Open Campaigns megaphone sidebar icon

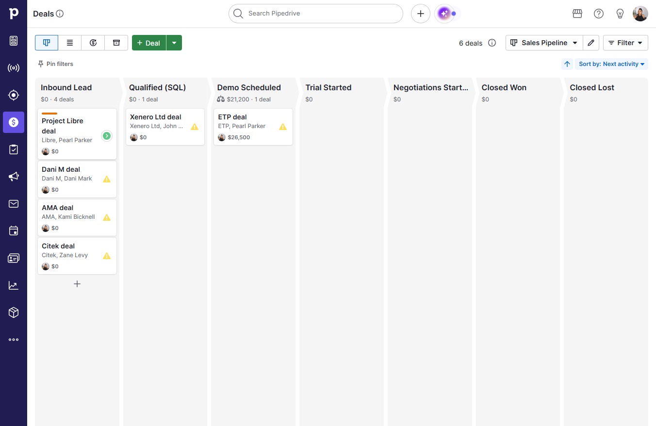tap(14, 177)
